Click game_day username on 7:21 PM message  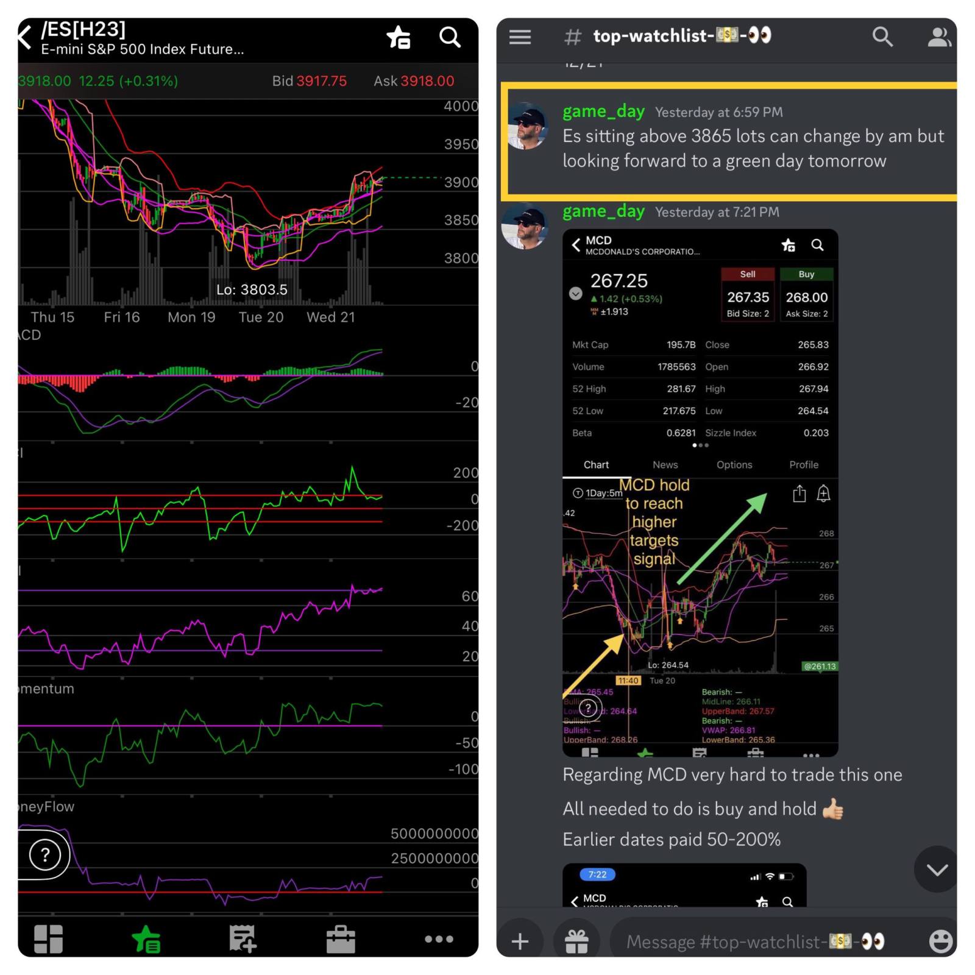coord(603,211)
